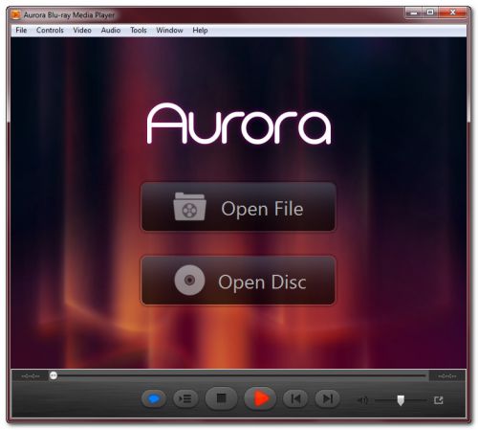Open the Tools menu
The width and height of the screenshot is (478, 430).
click(x=139, y=31)
